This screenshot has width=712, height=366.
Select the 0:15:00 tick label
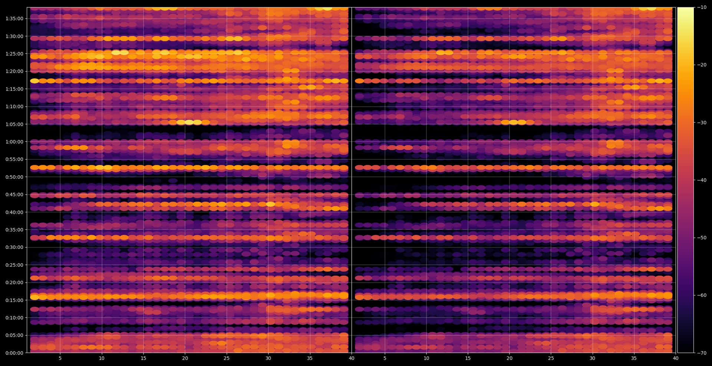pyautogui.click(x=14, y=300)
